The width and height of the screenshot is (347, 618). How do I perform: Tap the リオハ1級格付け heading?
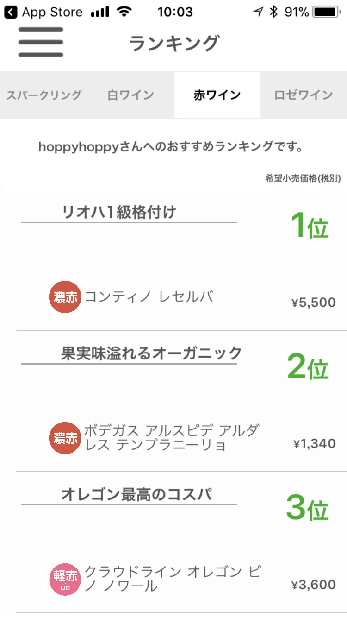point(119,212)
